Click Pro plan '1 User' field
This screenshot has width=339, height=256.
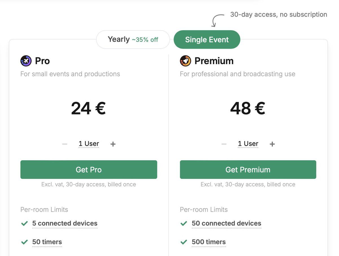[89, 144]
